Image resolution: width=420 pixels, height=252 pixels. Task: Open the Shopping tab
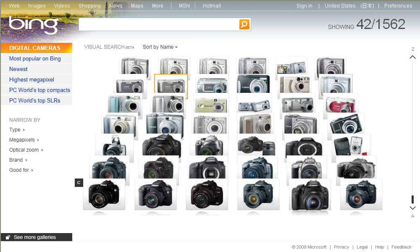[89, 5]
